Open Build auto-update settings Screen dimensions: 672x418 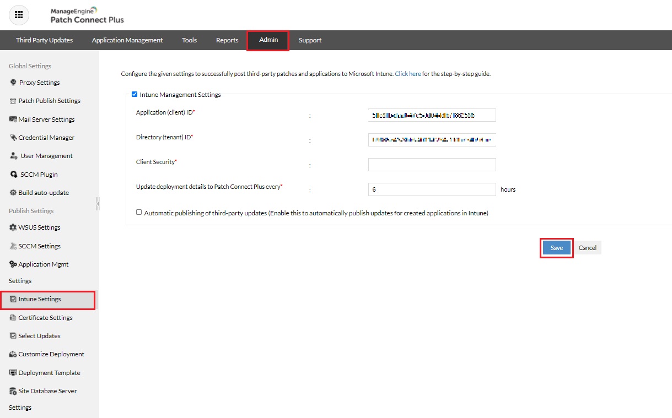(x=44, y=193)
